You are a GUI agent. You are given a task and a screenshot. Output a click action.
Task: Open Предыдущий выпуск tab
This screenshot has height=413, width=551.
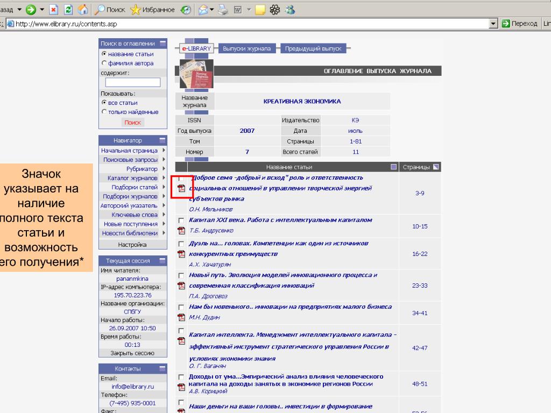point(313,48)
